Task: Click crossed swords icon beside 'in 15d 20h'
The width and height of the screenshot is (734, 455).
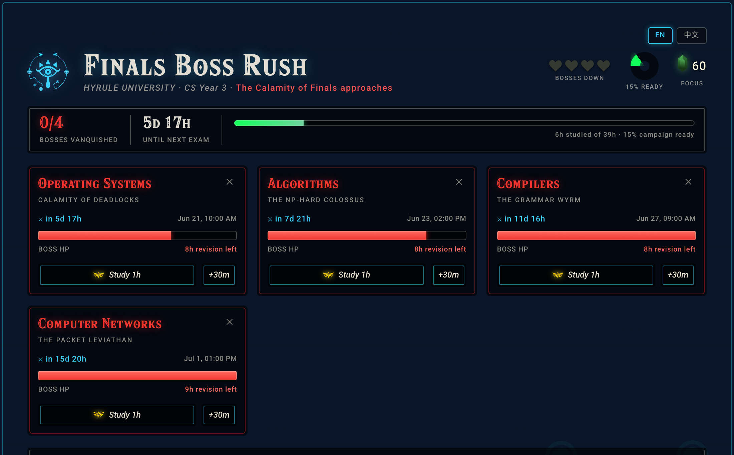Action: point(41,359)
